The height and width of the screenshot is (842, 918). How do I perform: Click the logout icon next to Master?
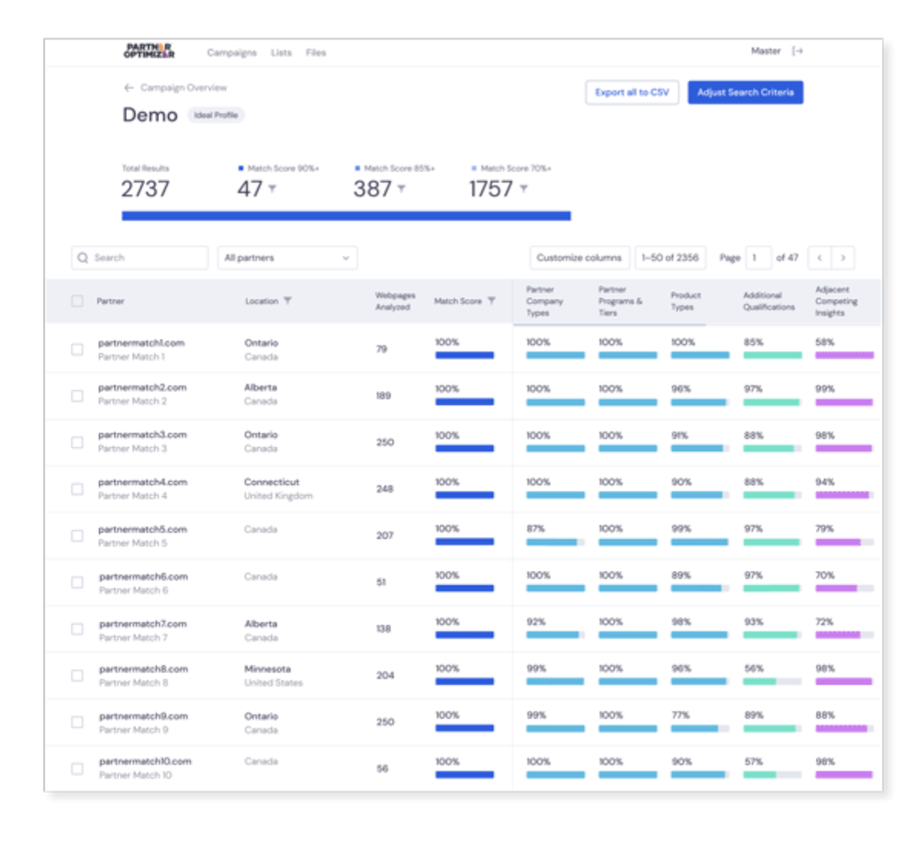tap(798, 51)
